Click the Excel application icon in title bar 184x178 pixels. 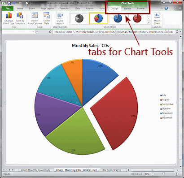[x=4, y=3]
